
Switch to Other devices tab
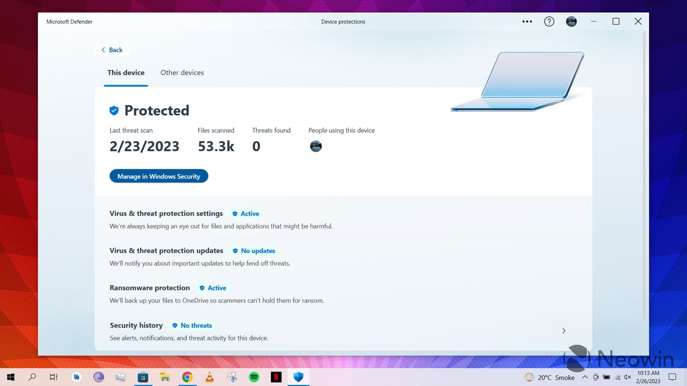click(182, 73)
